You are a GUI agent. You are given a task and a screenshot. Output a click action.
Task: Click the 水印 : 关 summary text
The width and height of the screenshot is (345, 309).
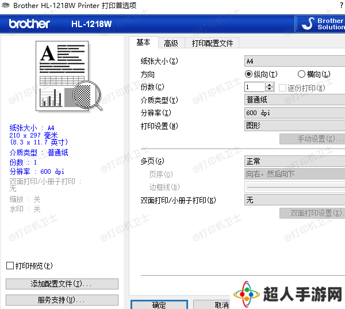pyautogui.click(x=25, y=209)
